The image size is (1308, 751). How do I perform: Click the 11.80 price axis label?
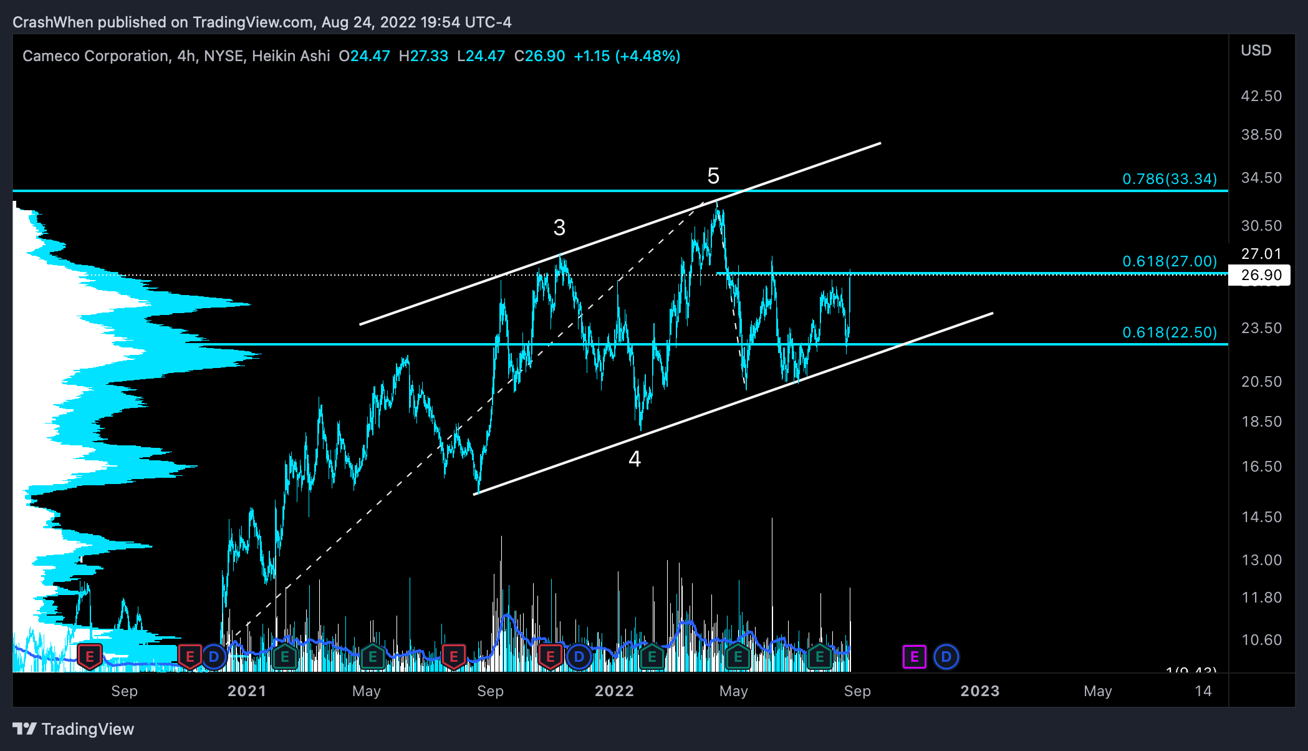pyautogui.click(x=1261, y=598)
